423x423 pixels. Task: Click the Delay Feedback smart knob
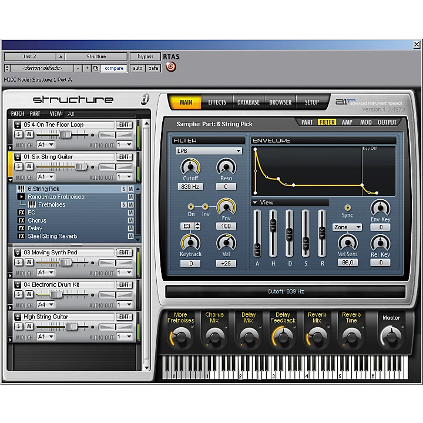[x=283, y=337]
